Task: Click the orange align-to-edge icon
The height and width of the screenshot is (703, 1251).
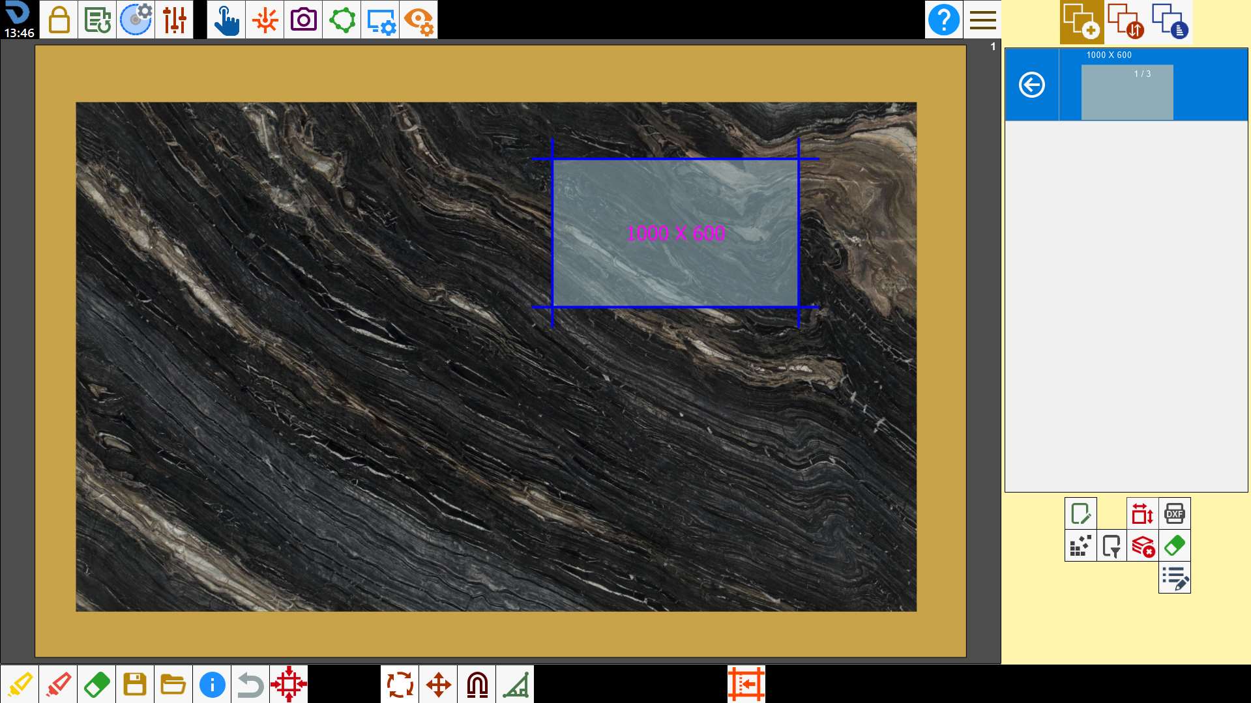Action: 746,684
